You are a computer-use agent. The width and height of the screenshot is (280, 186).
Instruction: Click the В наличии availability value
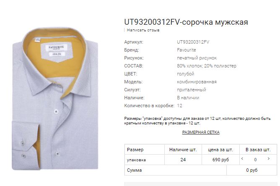tap(188, 98)
